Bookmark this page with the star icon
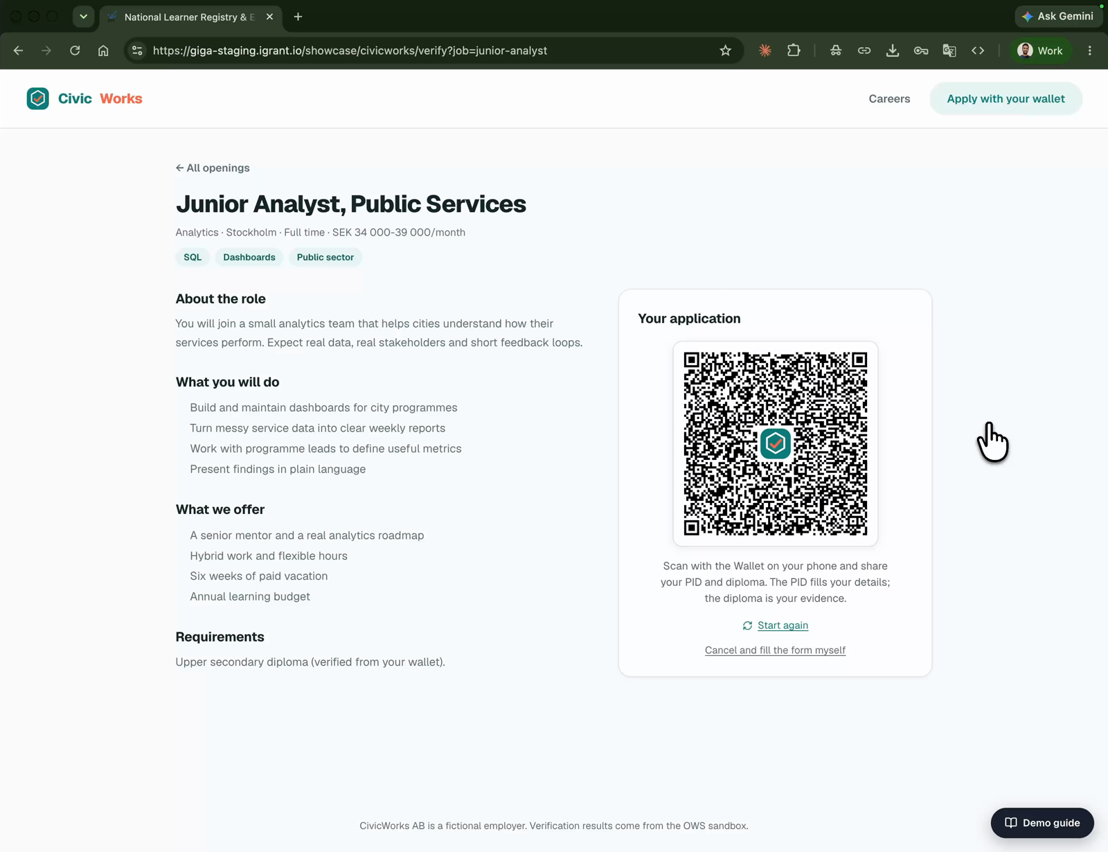 tap(725, 51)
